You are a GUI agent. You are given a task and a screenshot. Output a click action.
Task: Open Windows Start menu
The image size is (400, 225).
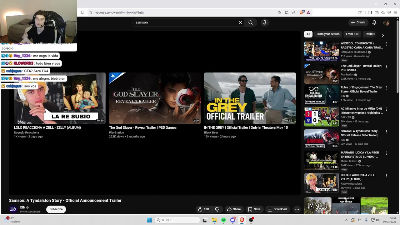tap(149, 220)
